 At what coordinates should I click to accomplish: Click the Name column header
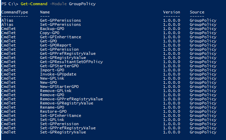(x=45, y=12)
